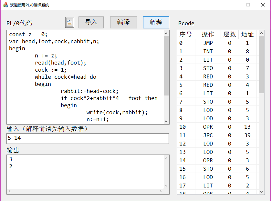Click the input field containing 5 14
The image size is (271, 201).
point(88,138)
